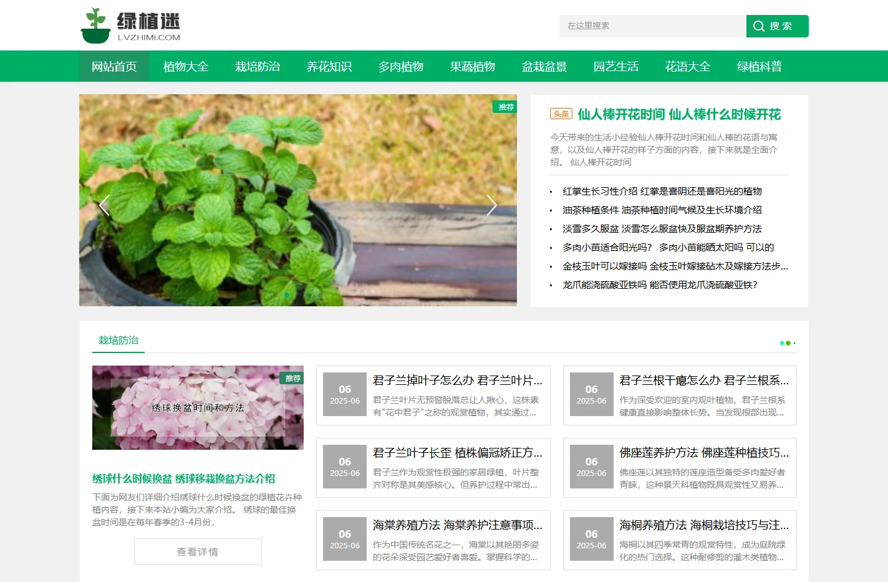The height and width of the screenshot is (582, 888).
Task: Open the 盆栽盆景 nav item
Action: pyautogui.click(x=544, y=66)
